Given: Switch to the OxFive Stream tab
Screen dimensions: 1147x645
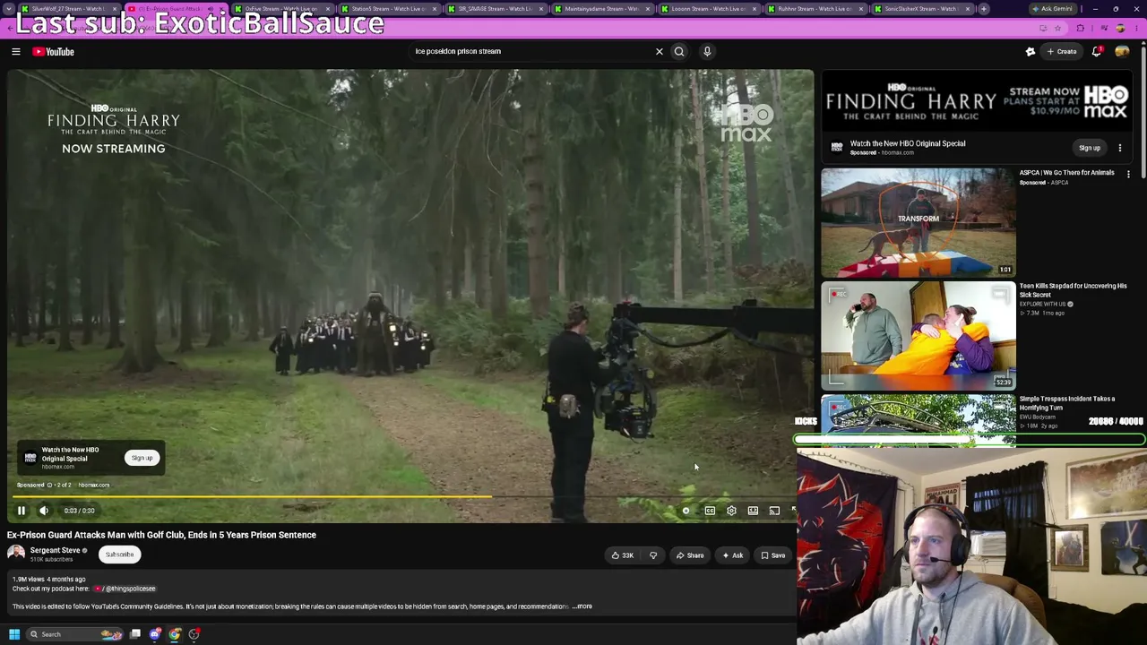Looking at the screenshot, I should (281, 9).
